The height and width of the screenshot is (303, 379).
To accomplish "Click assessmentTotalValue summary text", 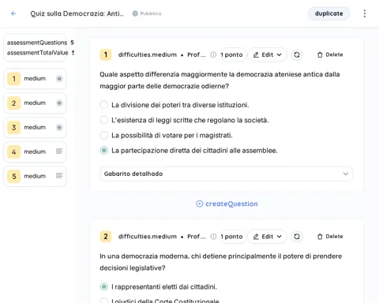I will (38, 53).
